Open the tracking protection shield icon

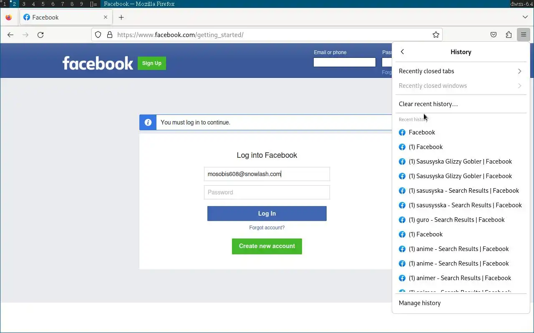tap(98, 35)
